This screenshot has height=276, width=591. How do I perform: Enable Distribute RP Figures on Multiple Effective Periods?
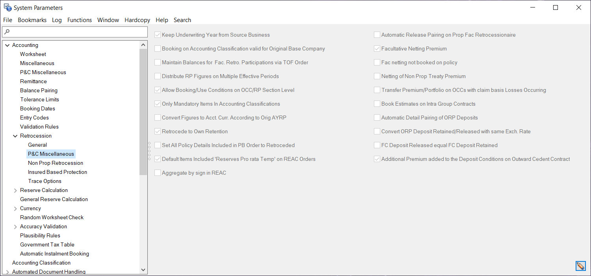click(158, 76)
